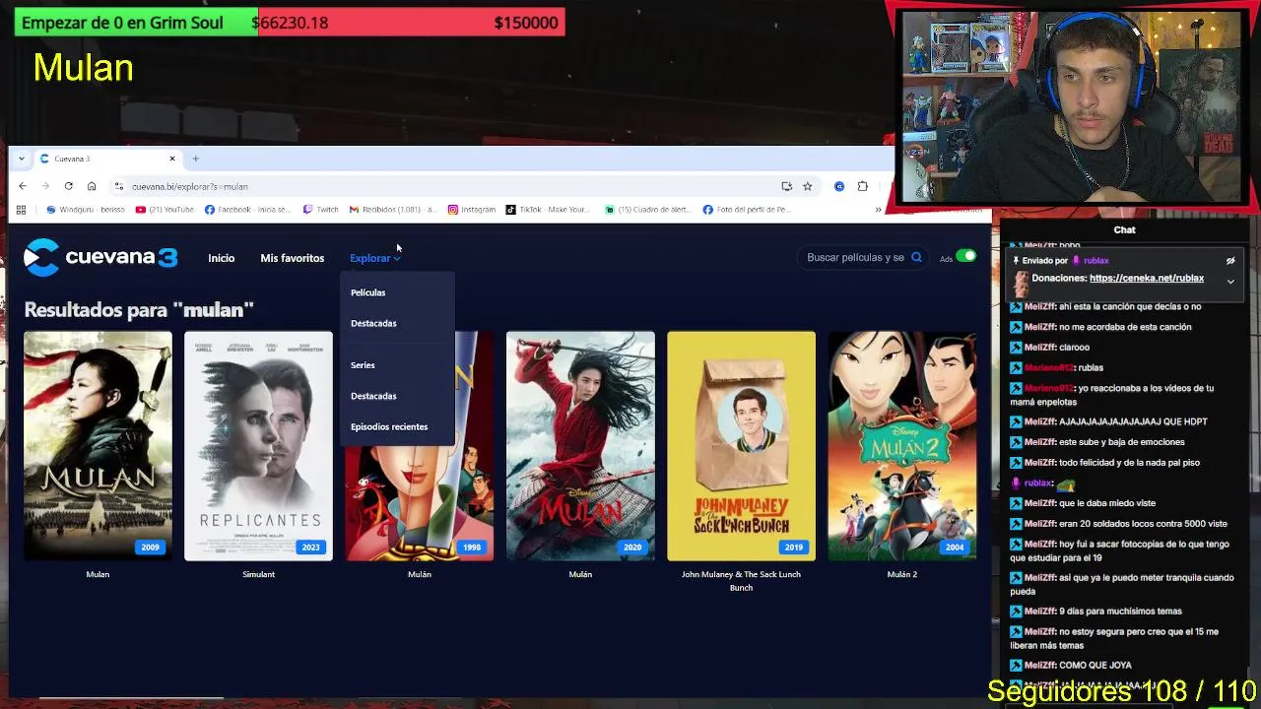1261x709 pixels.
Task: Click the 1998 year badge
Action: [472, 548]
